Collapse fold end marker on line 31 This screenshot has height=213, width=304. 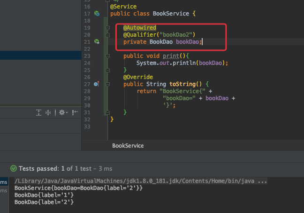point(107,112)
